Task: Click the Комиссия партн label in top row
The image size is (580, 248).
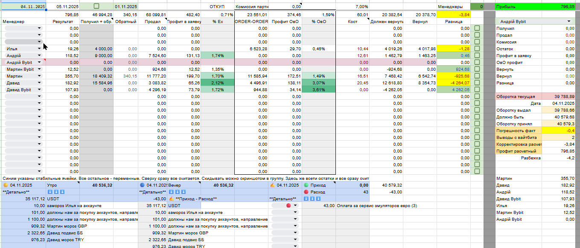Action: 252,7
